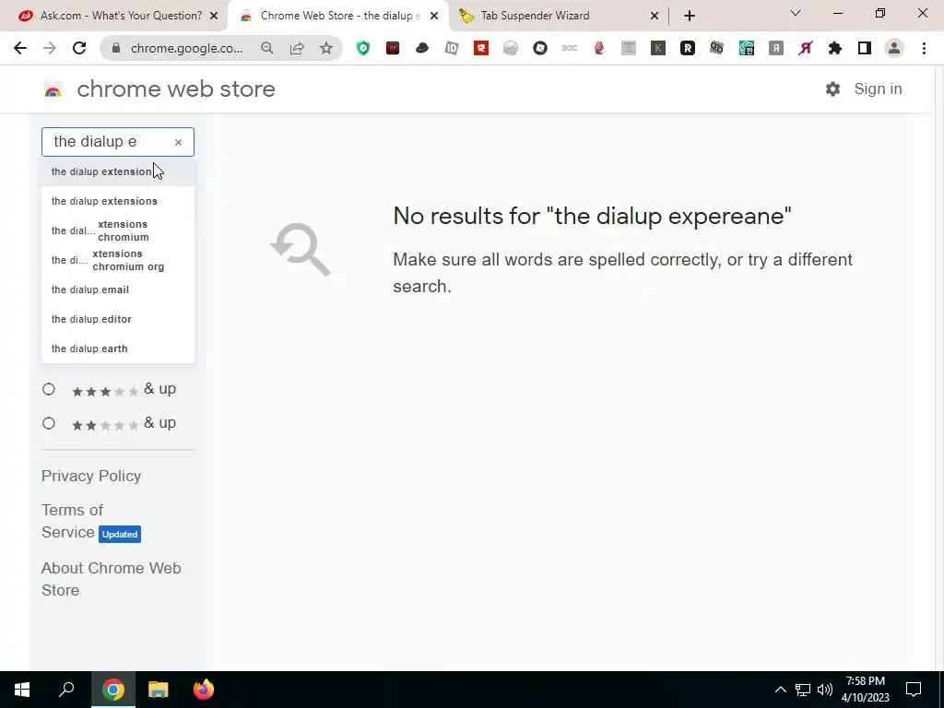Launch Firefox from the taskbar

tap(204, 690)
